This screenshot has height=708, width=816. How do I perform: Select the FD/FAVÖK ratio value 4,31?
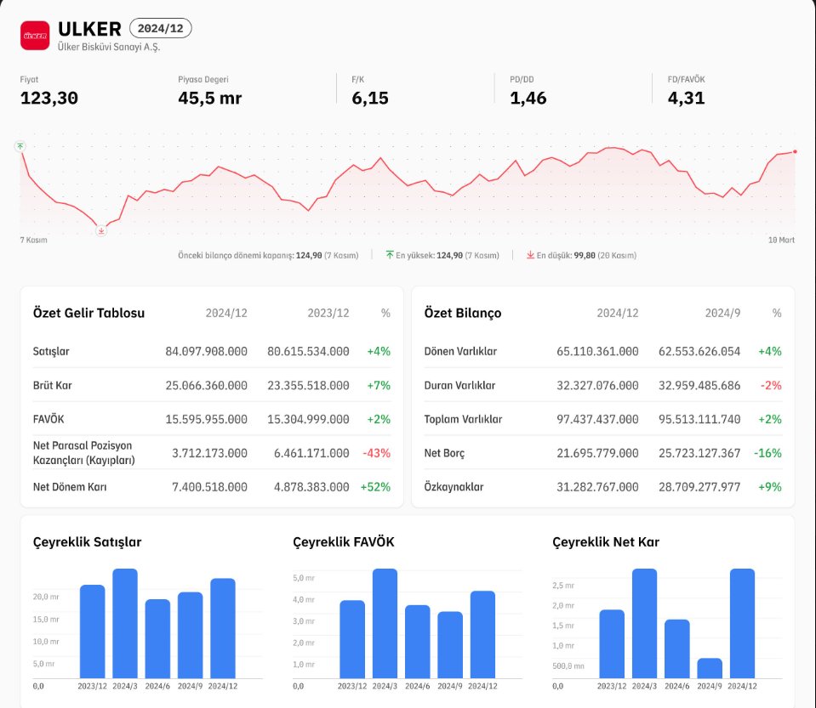click(686, 99)
